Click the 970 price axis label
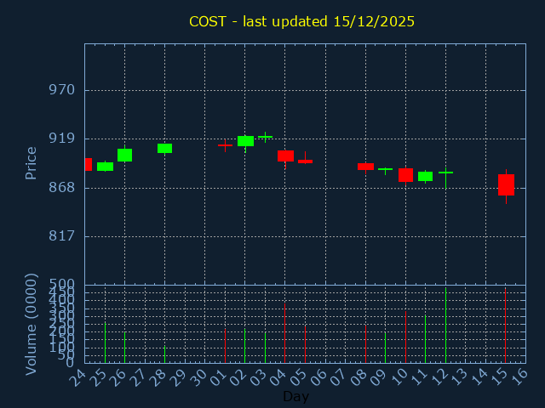 coord(61,90)
